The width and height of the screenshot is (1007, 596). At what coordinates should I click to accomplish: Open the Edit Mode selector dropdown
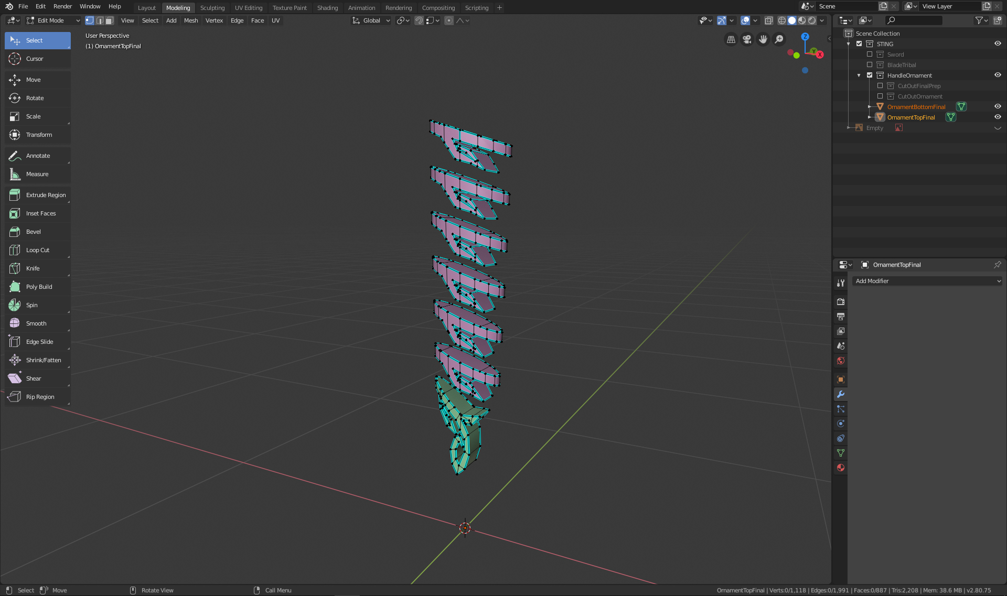coord(52,20)
